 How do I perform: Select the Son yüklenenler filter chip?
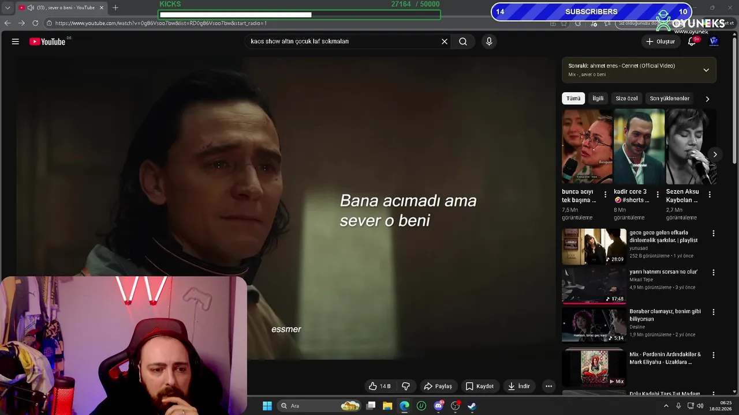pos(670,99)
